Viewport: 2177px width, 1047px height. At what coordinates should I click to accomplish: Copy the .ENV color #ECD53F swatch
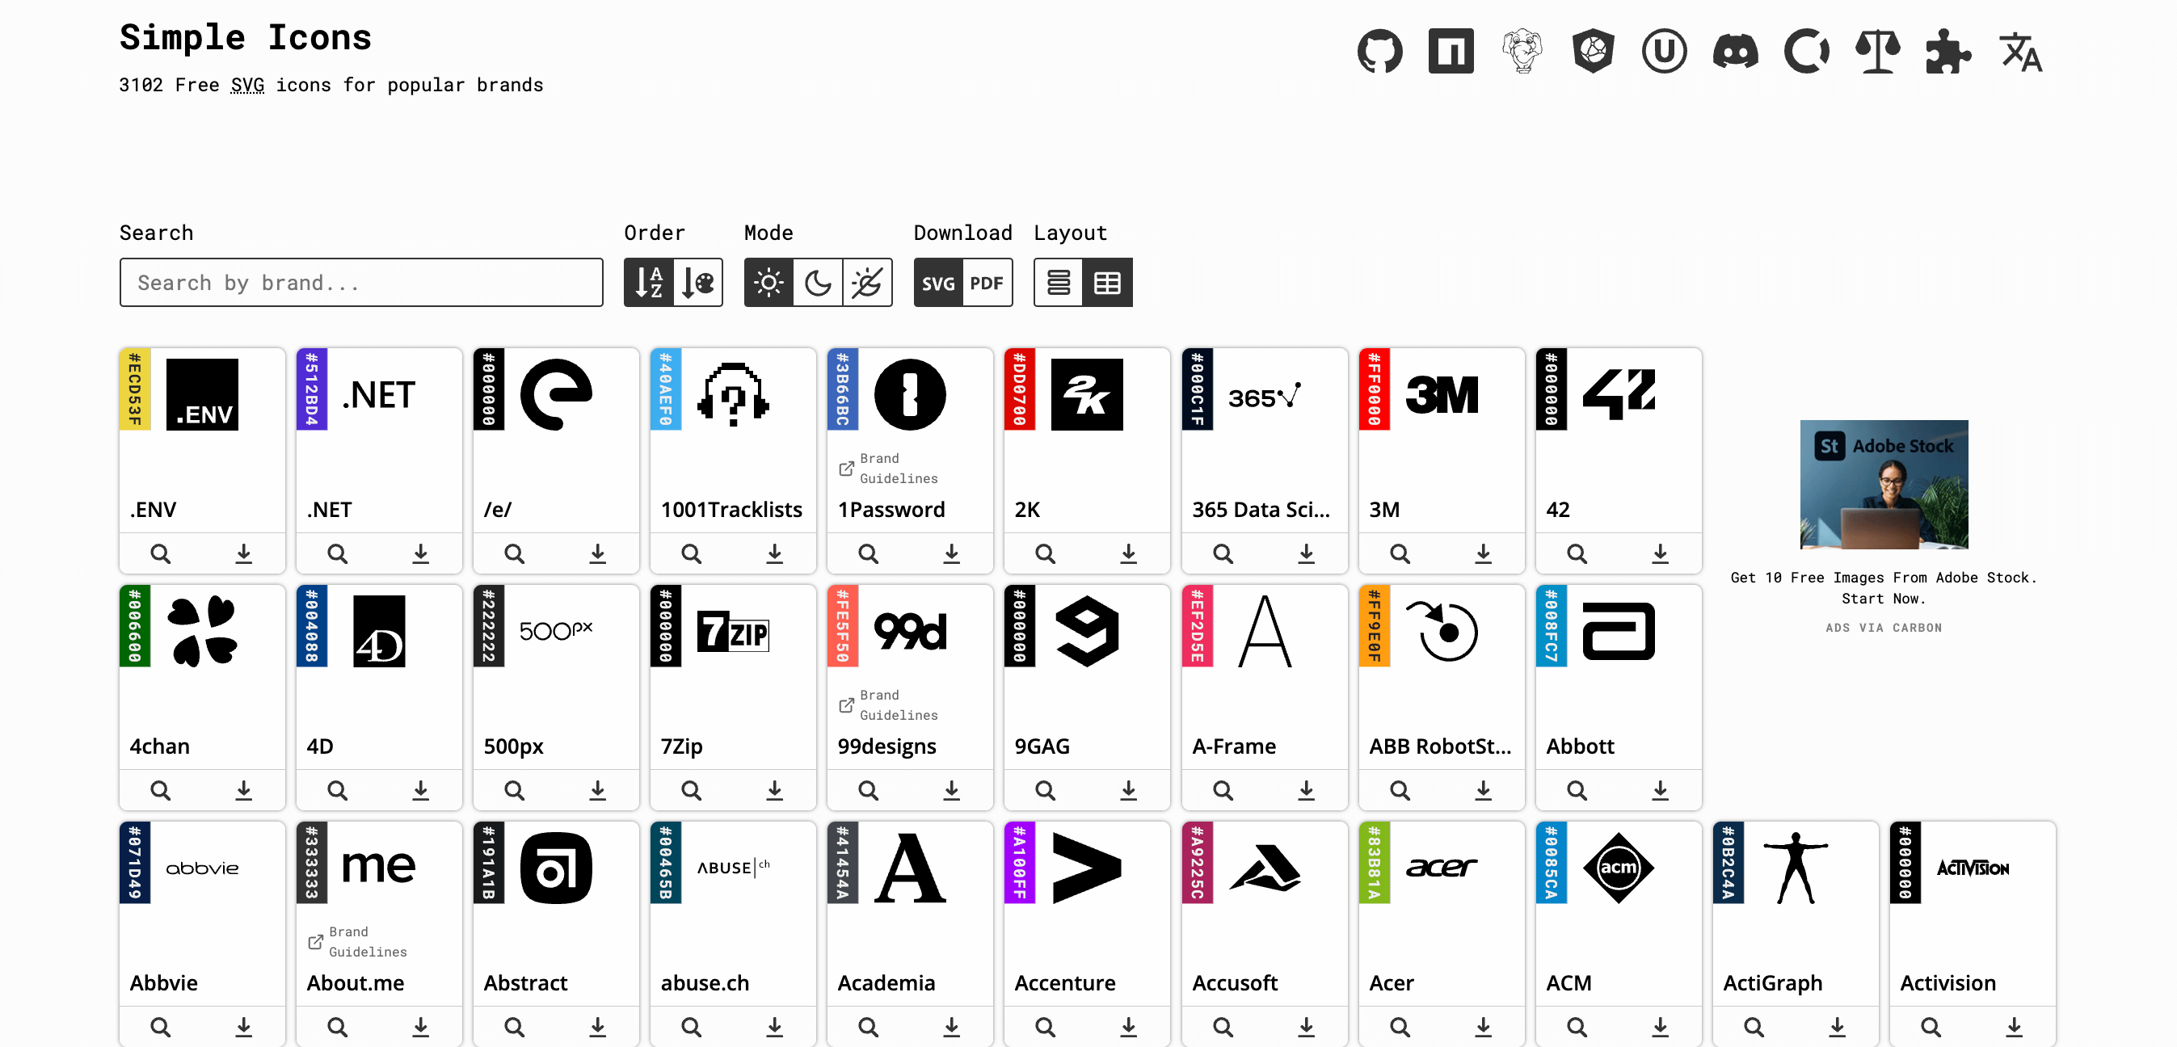coord(135,389)
